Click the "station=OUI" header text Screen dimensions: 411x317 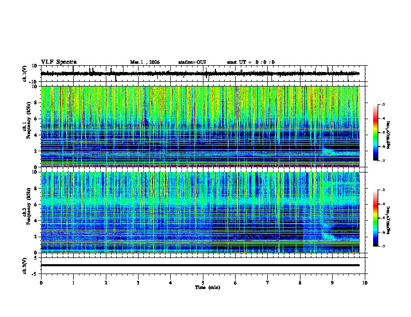click(x=192, y=62)
